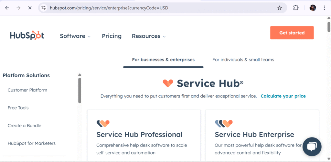Select the For businesses & enterprises tab

click(163, 60)
